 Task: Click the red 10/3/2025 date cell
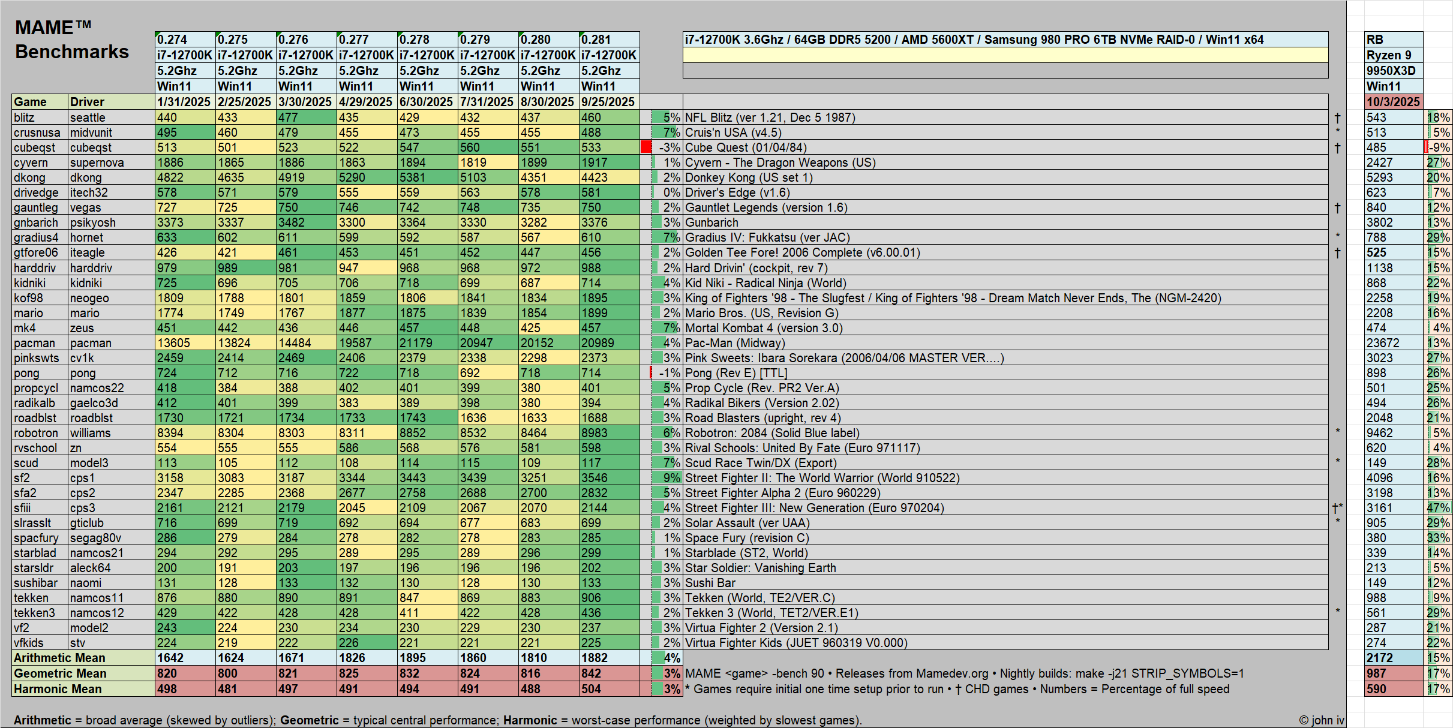coord(1393,102)
